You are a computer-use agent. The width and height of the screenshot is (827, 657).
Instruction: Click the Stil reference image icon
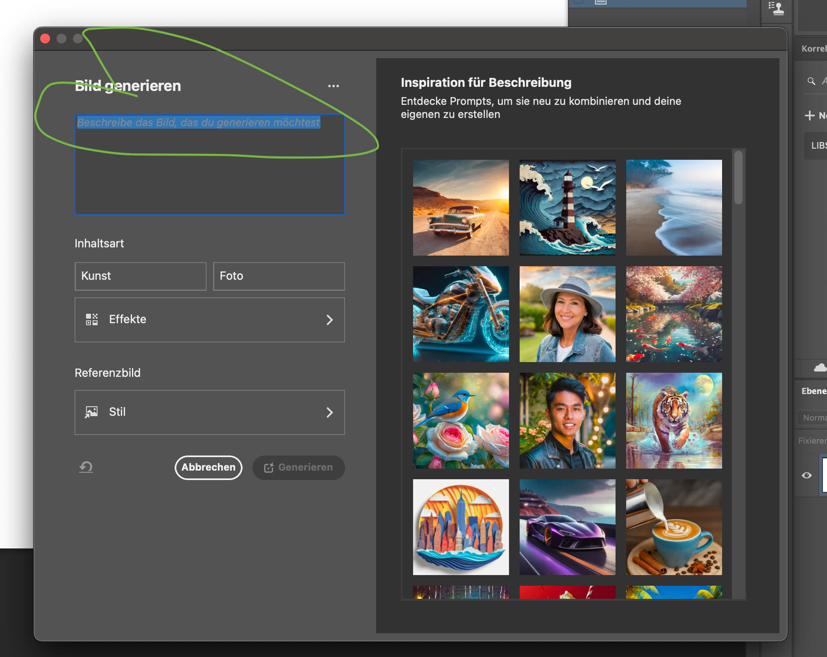(x=91, y=412)
